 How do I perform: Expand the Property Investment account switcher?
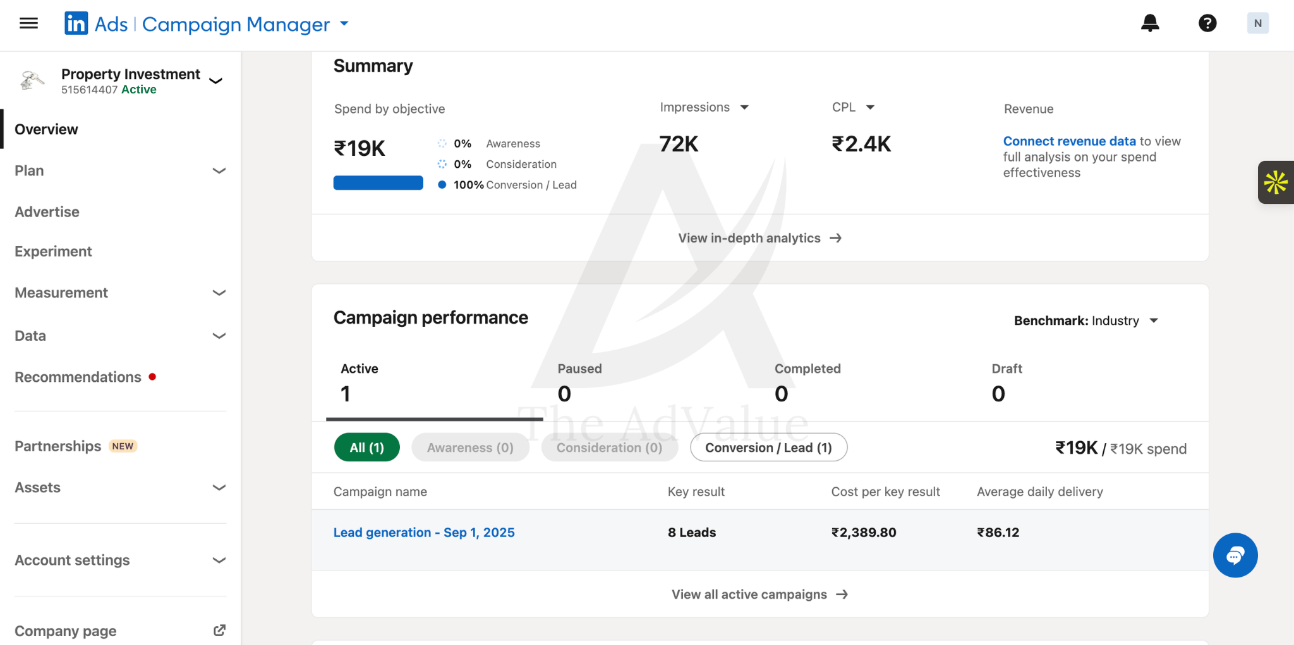216,81
